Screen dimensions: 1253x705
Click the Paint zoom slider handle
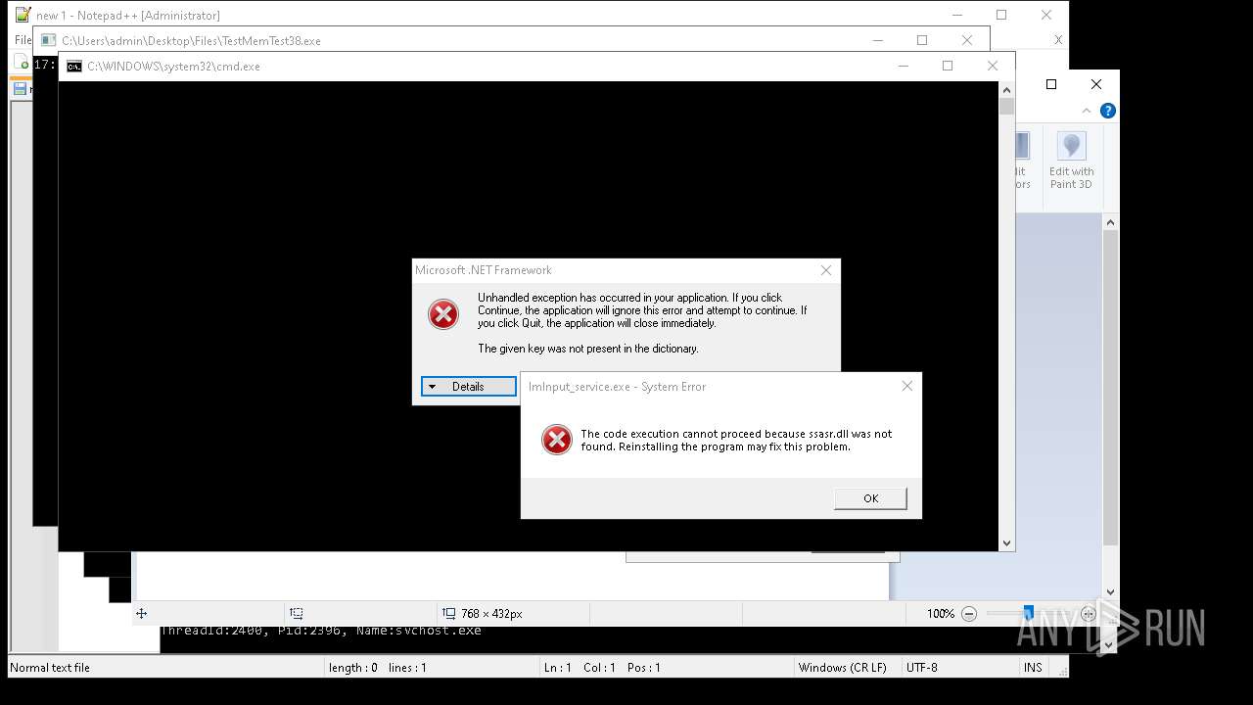[x=1028, y=613]
